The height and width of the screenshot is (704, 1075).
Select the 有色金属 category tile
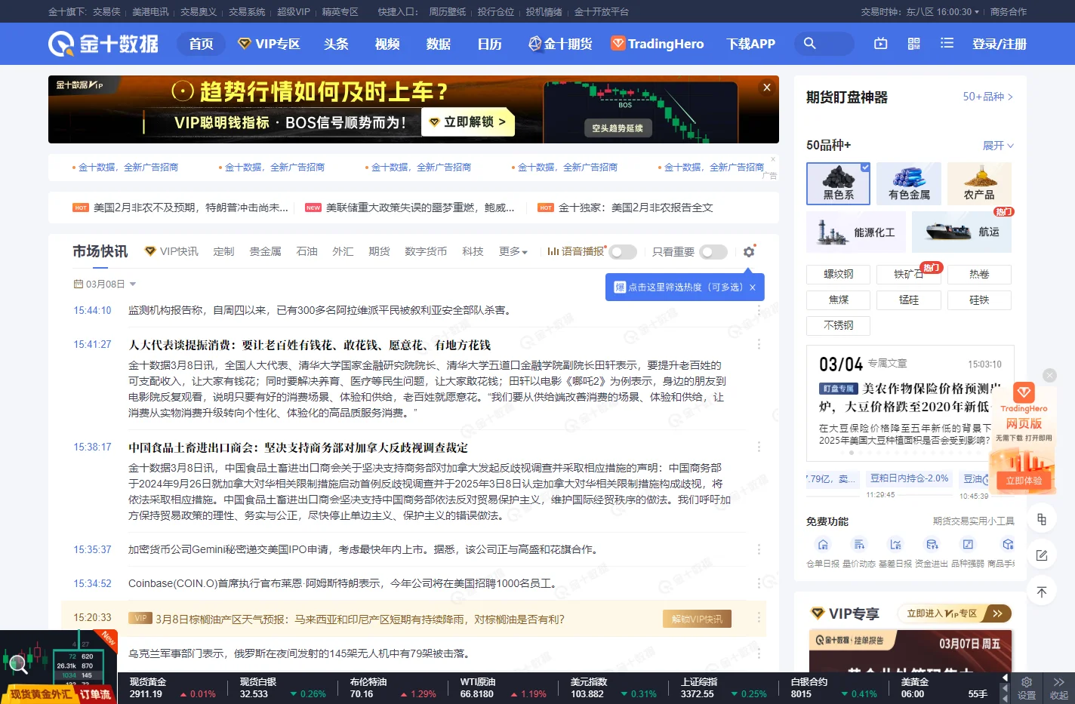pyautogui.click(x=909, y=183)
